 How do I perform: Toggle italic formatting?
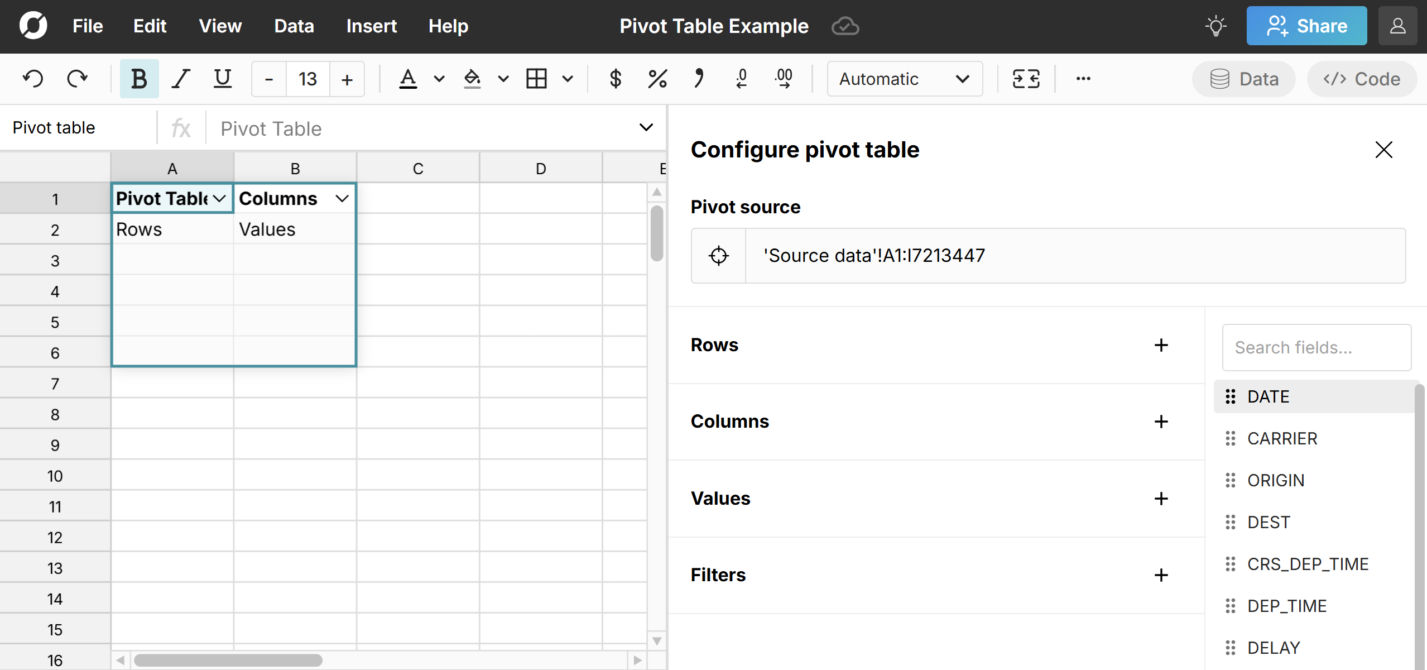(180, 78)
